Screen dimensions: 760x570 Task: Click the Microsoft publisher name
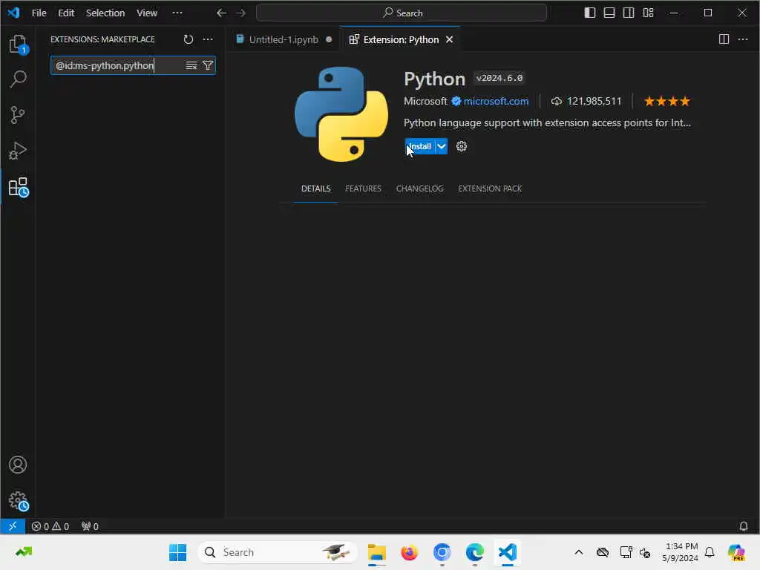tap(425, 101)
